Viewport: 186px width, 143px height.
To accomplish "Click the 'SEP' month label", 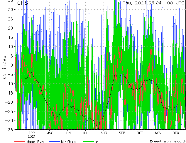I will click(122, 133).
